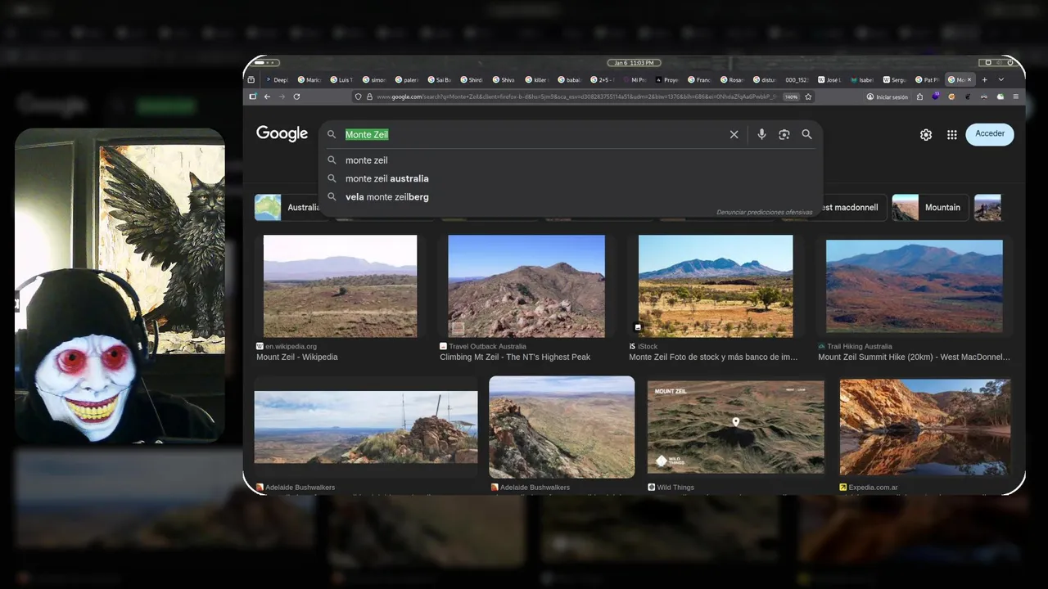Open the Trail Hiking Australia image
This screenshot has width=1048, height=589.
tap(914, 286)
